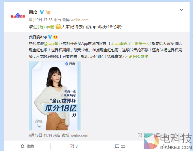Viewport: 193px width, 151px height.
Task: Enlarge the papi酱 promotional poster image
Action: click(55, 96)
